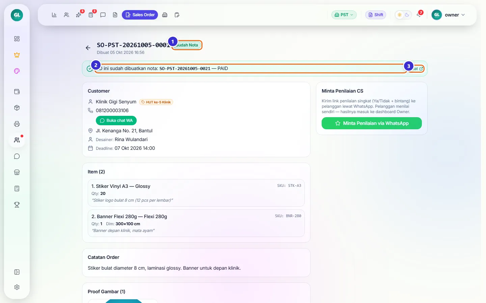The width and height of the screenshot is (486, 303).
Task: Open the clipboard icon with badge 2
Action: [x=91, y=15]
